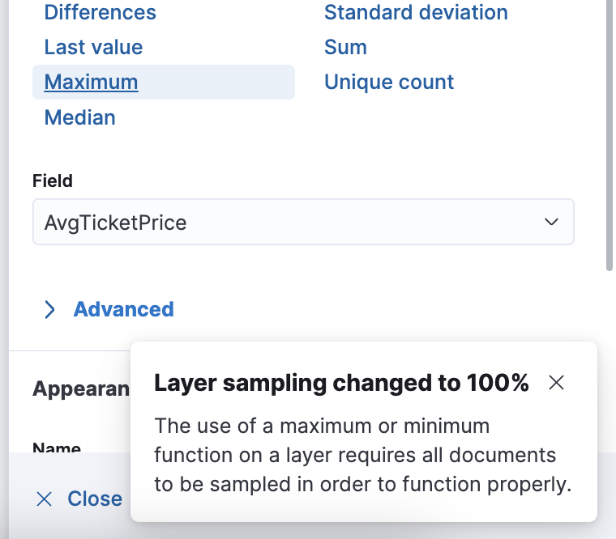Pick the Median function
This screenshot has height=539, width=616.
80,117
